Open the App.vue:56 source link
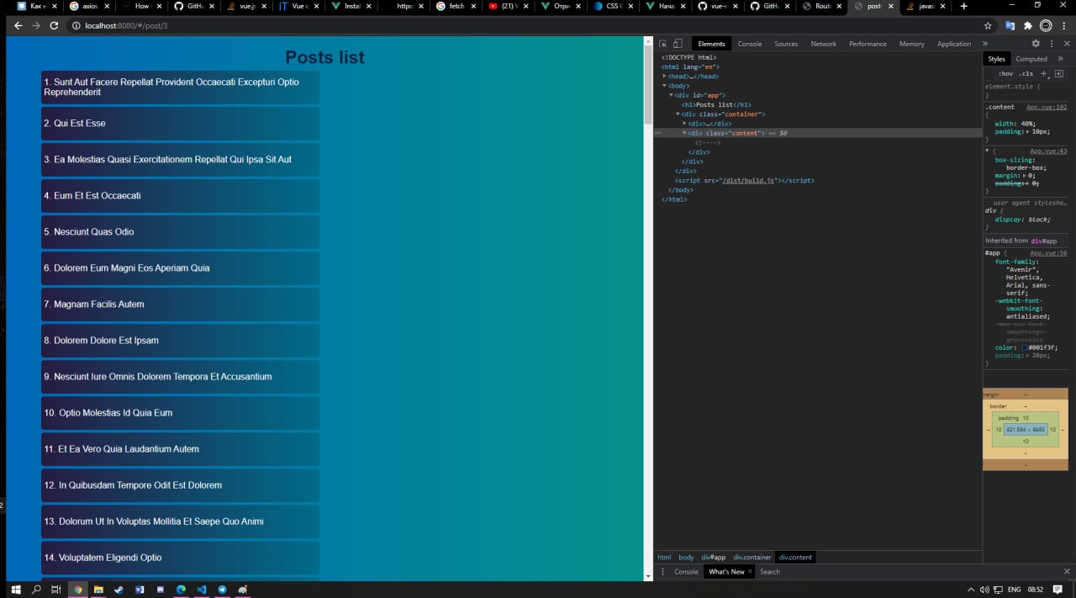The image size is (1076, 598). click(x=1048, y=253)
